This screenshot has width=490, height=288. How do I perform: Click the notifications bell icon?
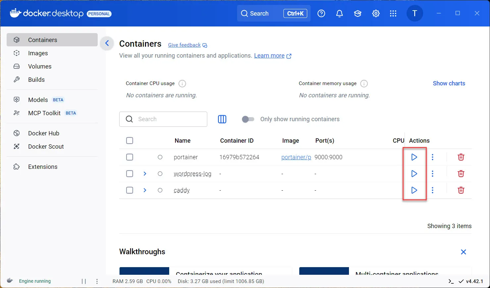pos(339,13)
